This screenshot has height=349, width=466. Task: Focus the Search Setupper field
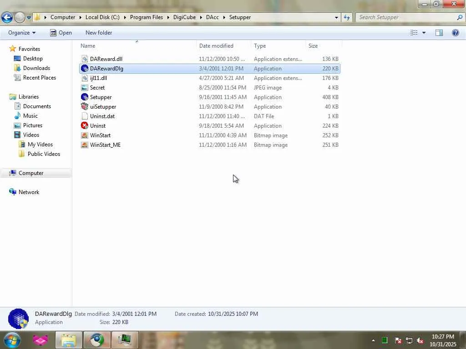coord(406,18)
